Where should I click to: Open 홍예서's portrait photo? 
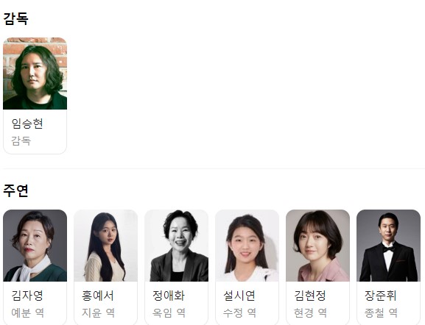(106, 246)
